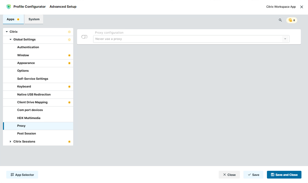Expand the Citrix Sessions node
308x183 pixels.
point(10,141)
